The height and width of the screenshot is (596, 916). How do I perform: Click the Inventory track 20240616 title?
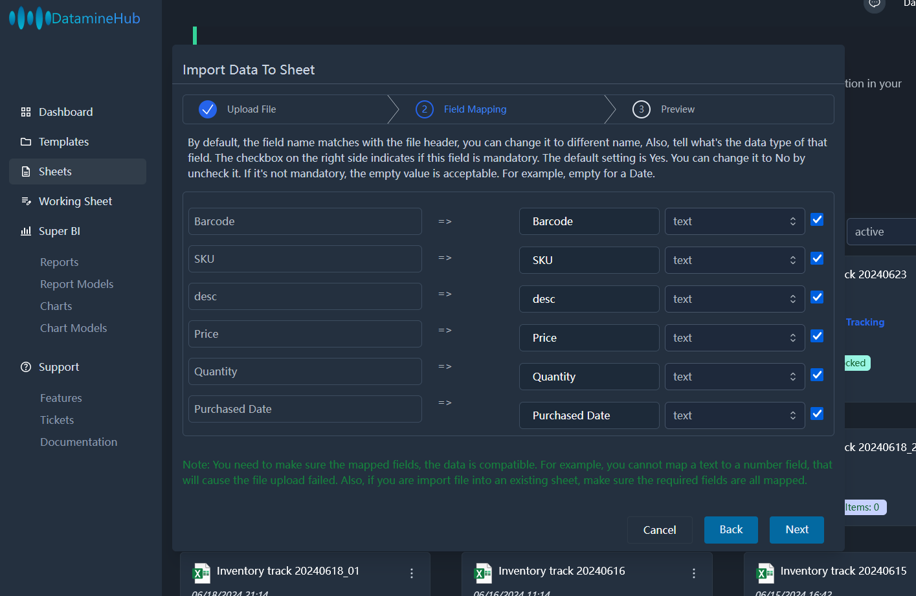562,571
